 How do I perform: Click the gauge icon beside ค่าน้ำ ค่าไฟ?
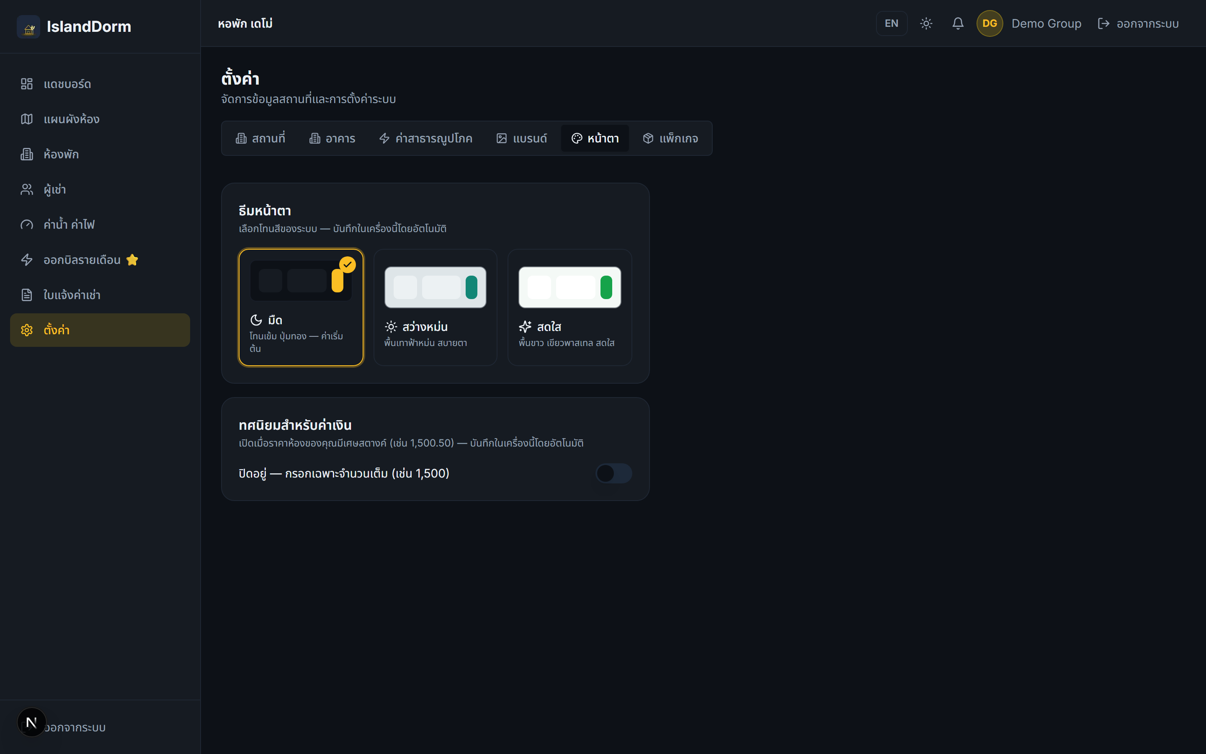[27, 225]
